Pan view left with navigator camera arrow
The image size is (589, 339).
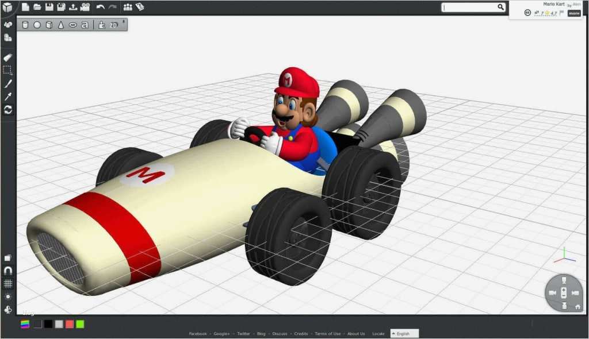point(552,293)
